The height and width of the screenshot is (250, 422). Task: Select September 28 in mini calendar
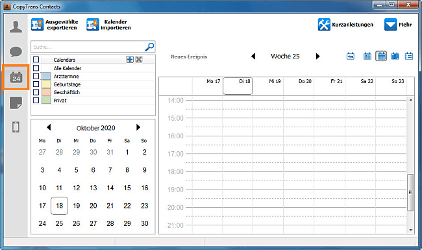point(59,153)
